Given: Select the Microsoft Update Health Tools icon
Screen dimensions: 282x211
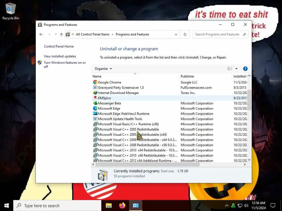Looking at the screenshot, I should [95, 119].
